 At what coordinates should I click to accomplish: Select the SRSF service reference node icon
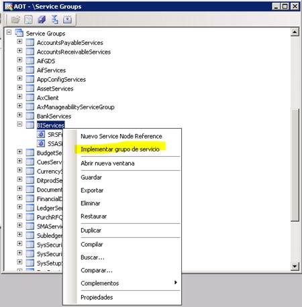[x=41, y=135]
